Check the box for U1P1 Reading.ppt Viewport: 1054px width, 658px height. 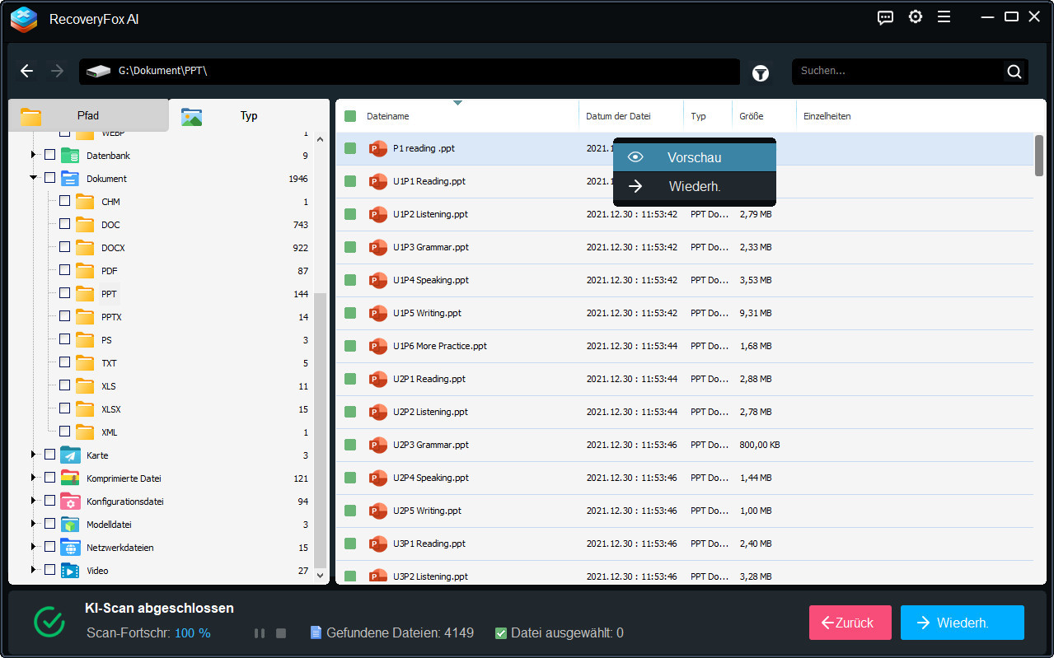click(x=350, y=181)
